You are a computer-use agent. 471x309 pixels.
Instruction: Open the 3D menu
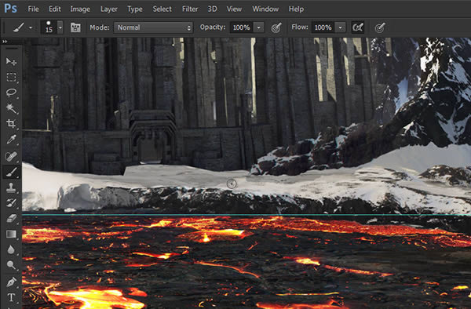tap(213, 9)
